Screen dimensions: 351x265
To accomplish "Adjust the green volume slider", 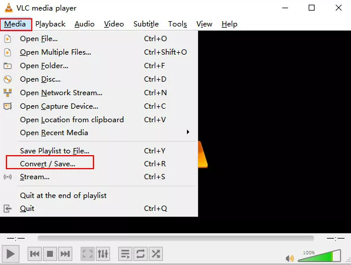I will tap(319, 256).
